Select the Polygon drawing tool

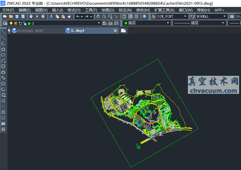[3, 49]
